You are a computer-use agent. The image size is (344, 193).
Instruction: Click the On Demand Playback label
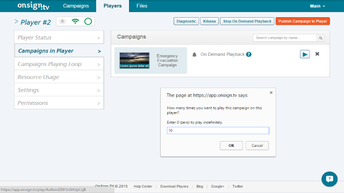coord(223,54)
